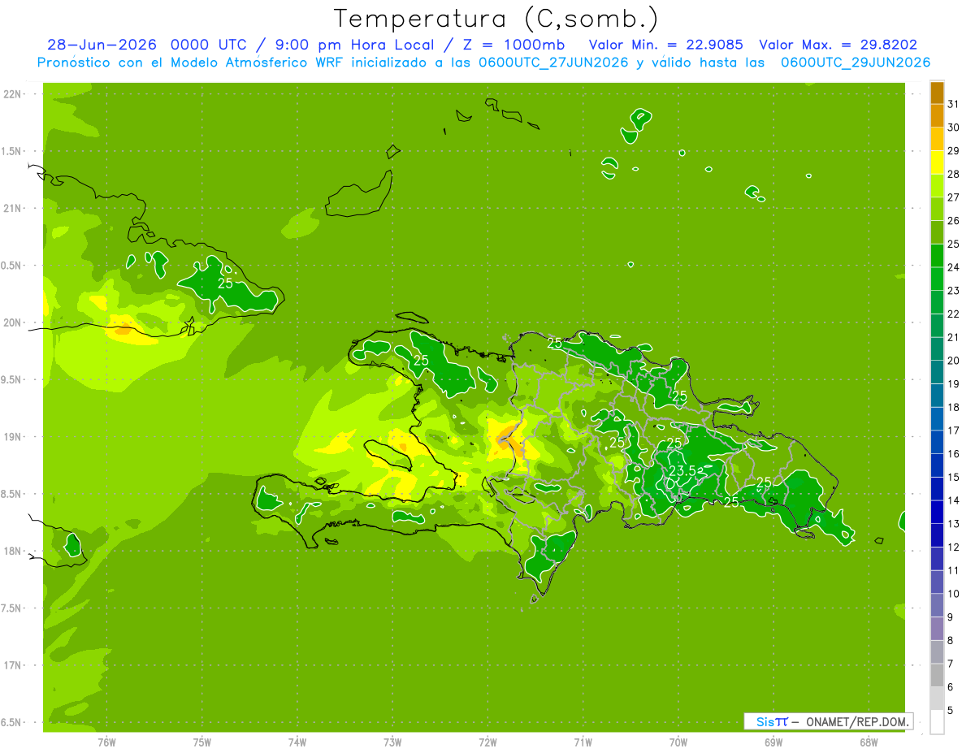Pick the dark blue colorbar swatch between 13 and 14
This screenshot has width=975, height=753.
tap(937, 513)
